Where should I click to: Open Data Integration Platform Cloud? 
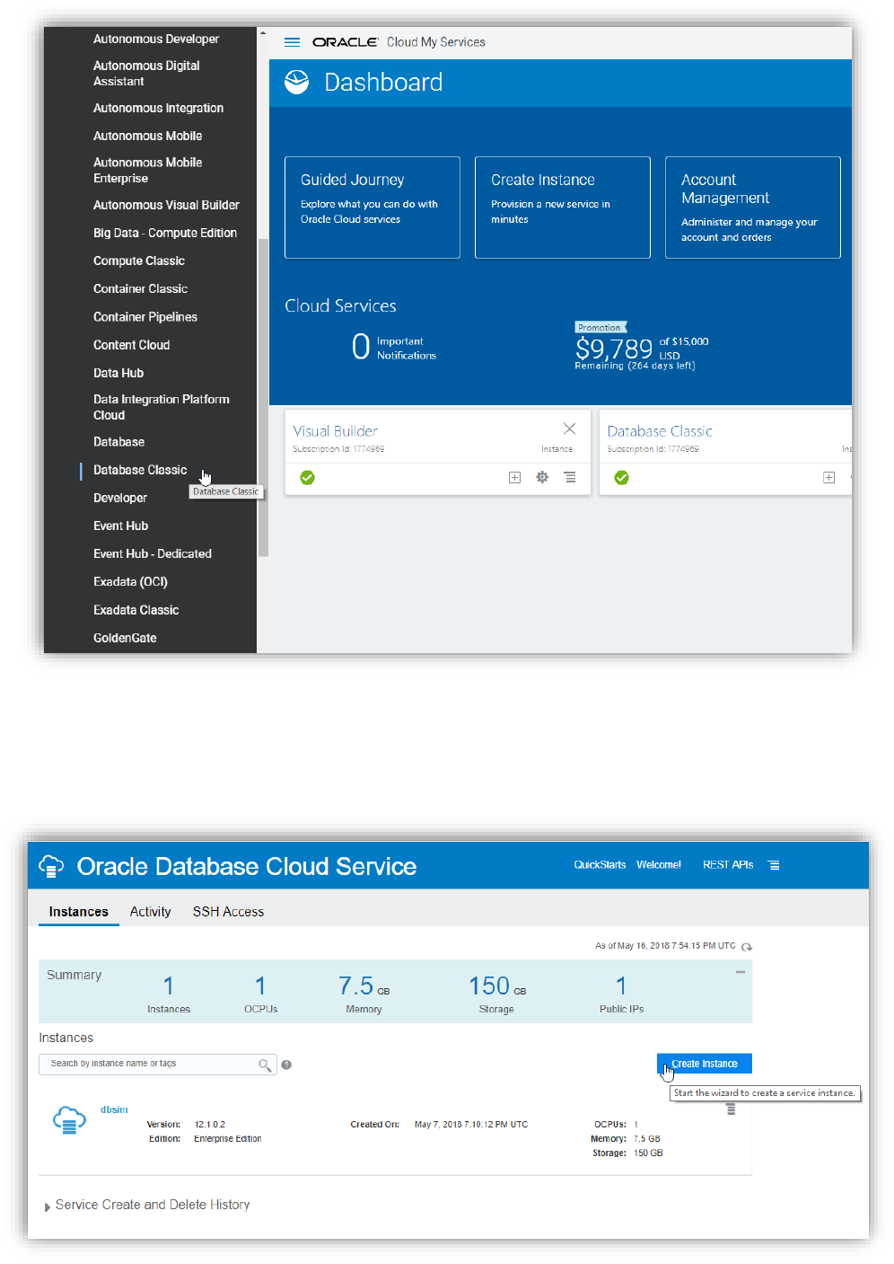(x=162, y=407)
